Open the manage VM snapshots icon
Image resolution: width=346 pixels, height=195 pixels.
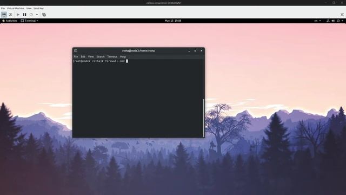pos(44,15)
